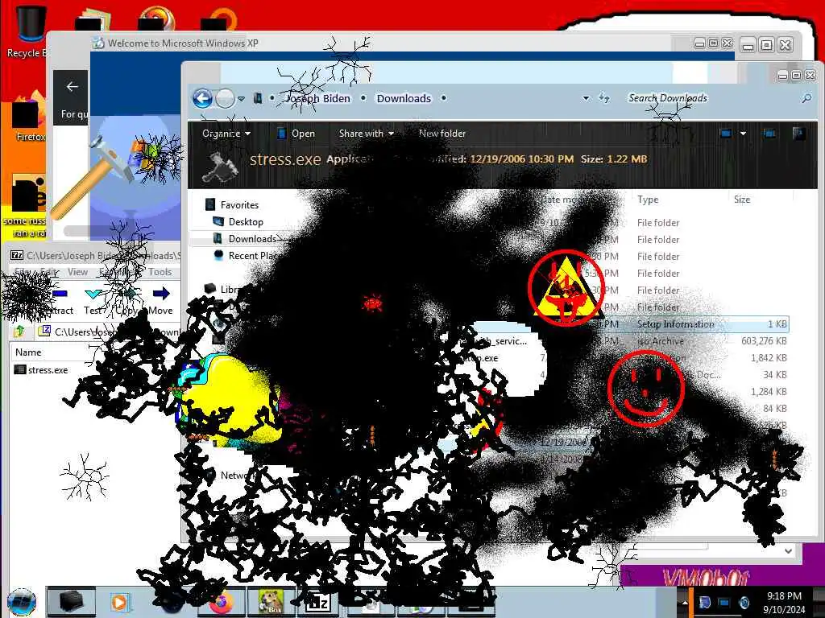Click the 1,842 KB file size cell

[769, 358]
